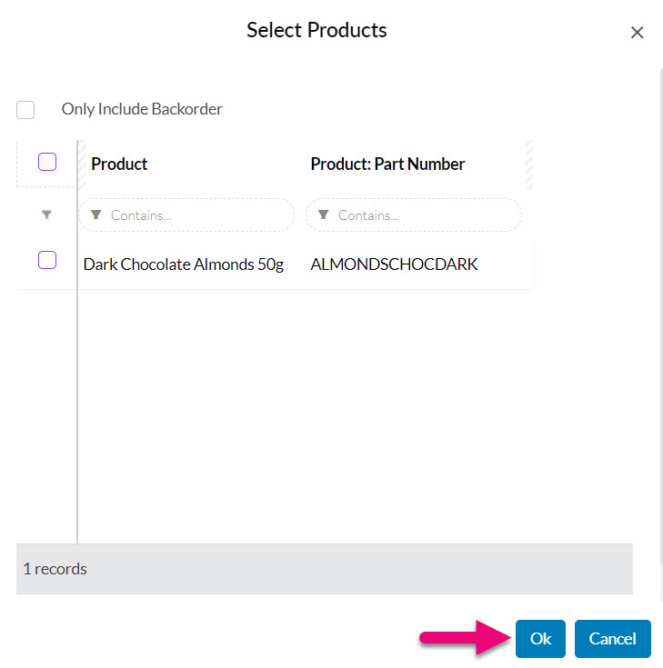Screen dimensions: 663x668
Task: Check the Dark Chocolate Almonds 50g row checkbox
Action: tap(47, 260)
